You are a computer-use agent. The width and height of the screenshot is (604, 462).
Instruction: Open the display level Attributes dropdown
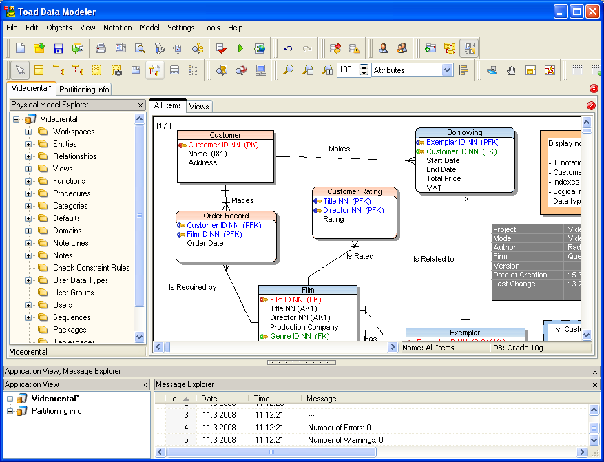(x=447, y=70)
